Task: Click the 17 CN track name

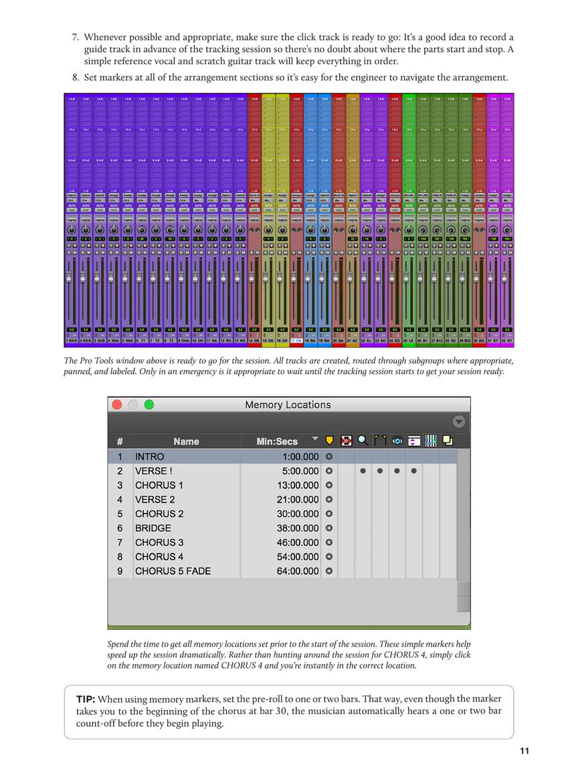Action: pos(296,341)
